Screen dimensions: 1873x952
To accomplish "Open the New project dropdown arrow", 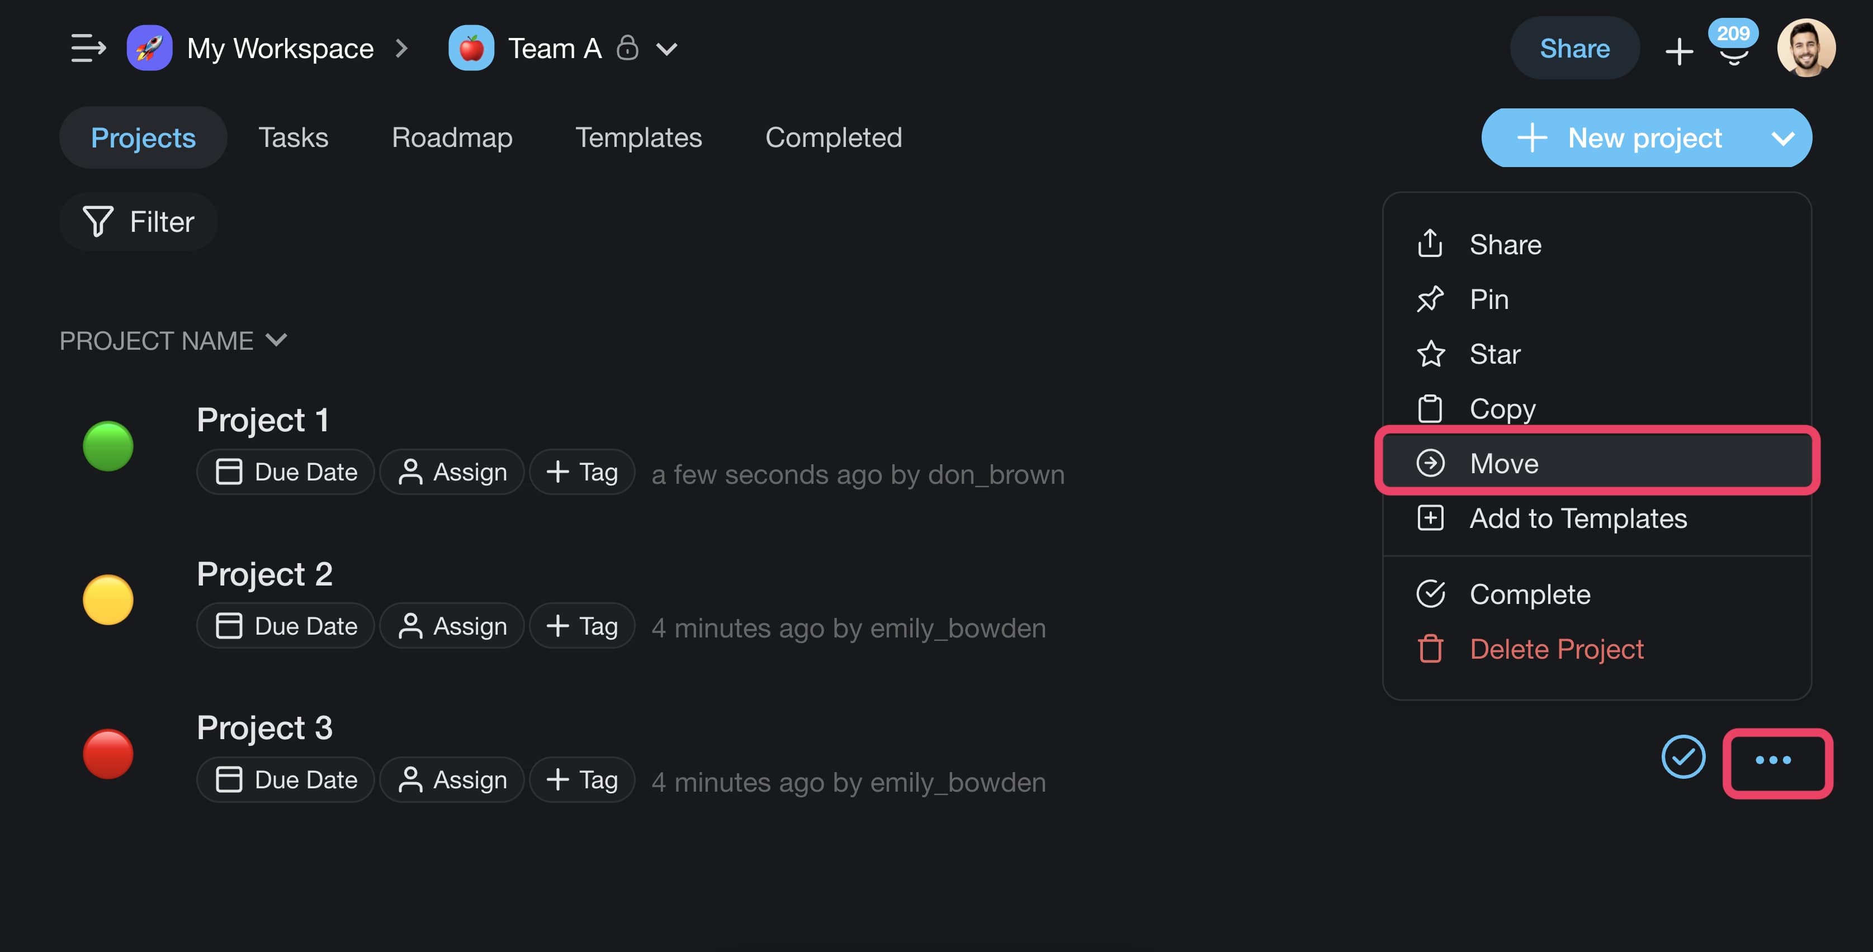I will coord(1782,138).
